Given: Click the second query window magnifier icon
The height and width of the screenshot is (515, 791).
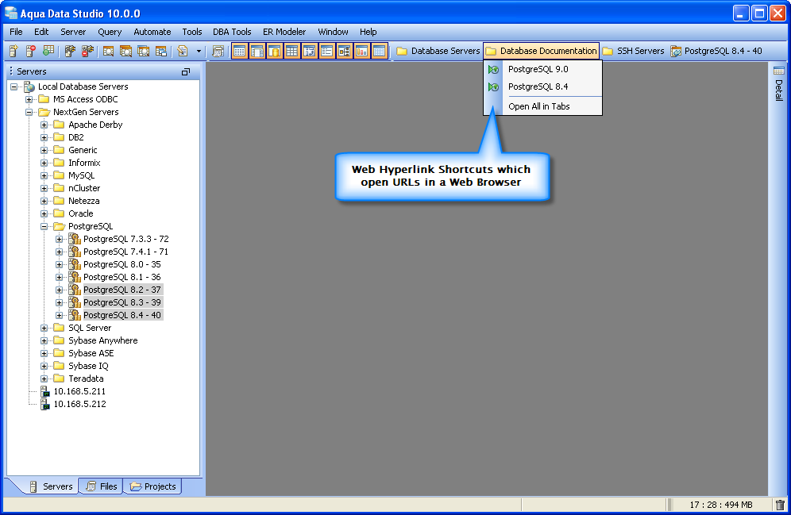Looking at the screenshot, I should pos(125,51).
